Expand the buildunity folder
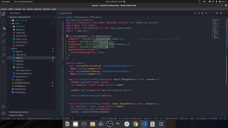The width and height of the screenshot is (228, 128). [31, 27]
